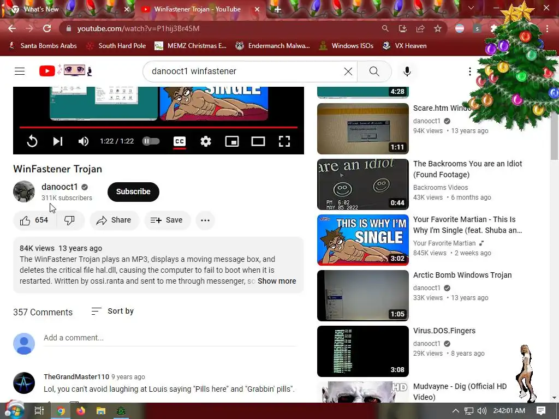The image size is (559, 419).
Task: Open File Explorer from taskbar
Action: [101, 411]
